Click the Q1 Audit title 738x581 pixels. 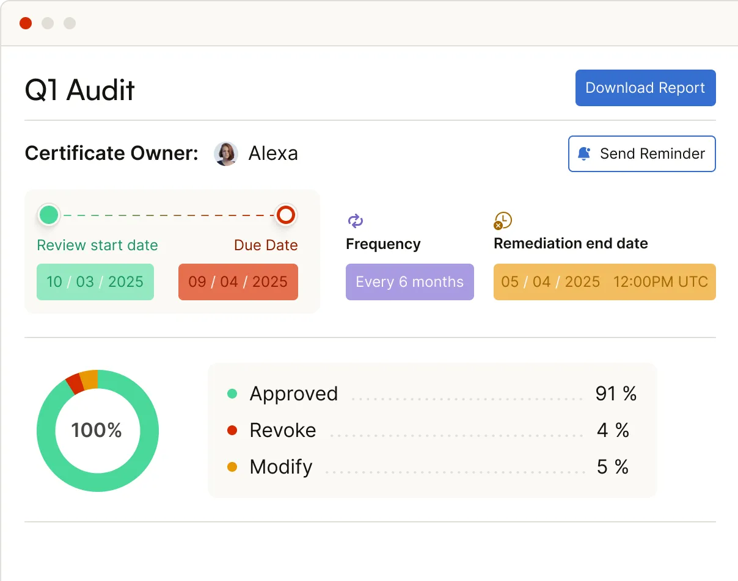point(80,90)
